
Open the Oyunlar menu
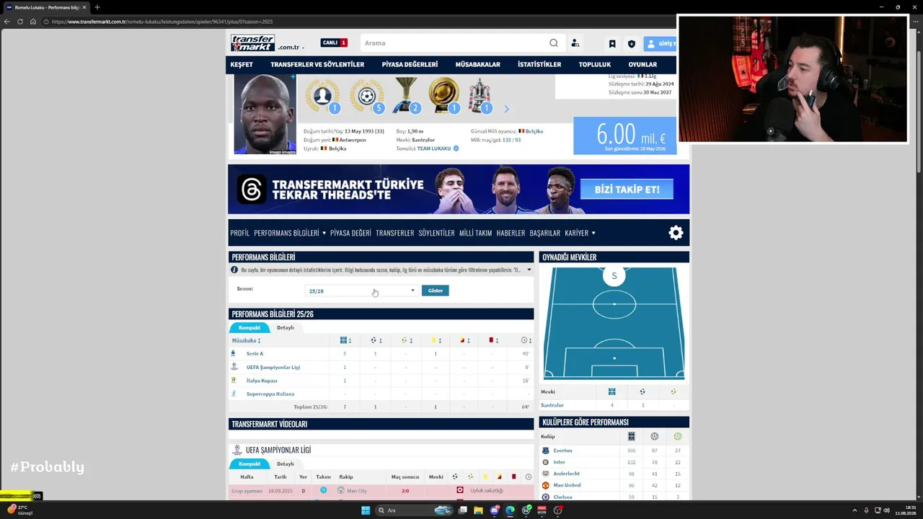pos(642,65)
